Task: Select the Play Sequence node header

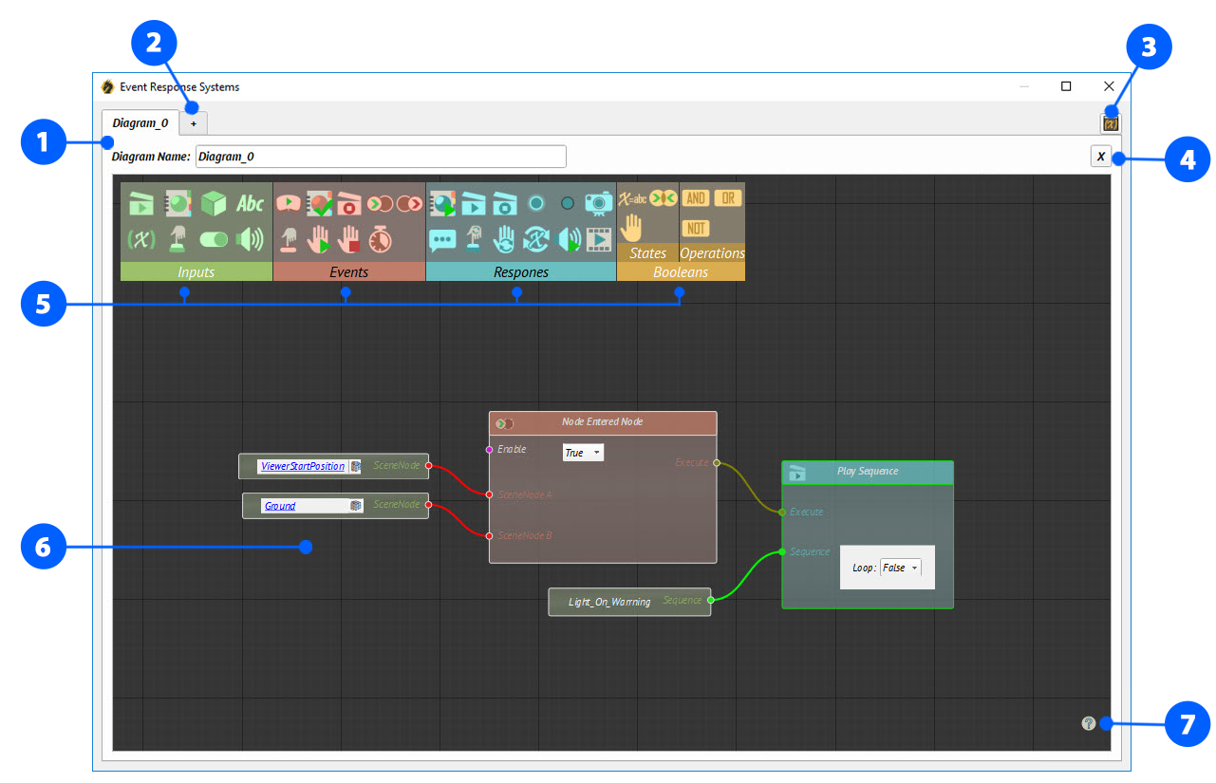Action: (868, 472)
